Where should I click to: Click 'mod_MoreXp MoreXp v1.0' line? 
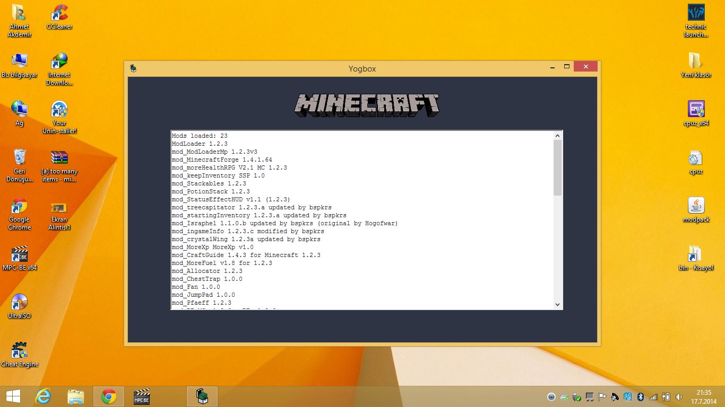[213, 247]
